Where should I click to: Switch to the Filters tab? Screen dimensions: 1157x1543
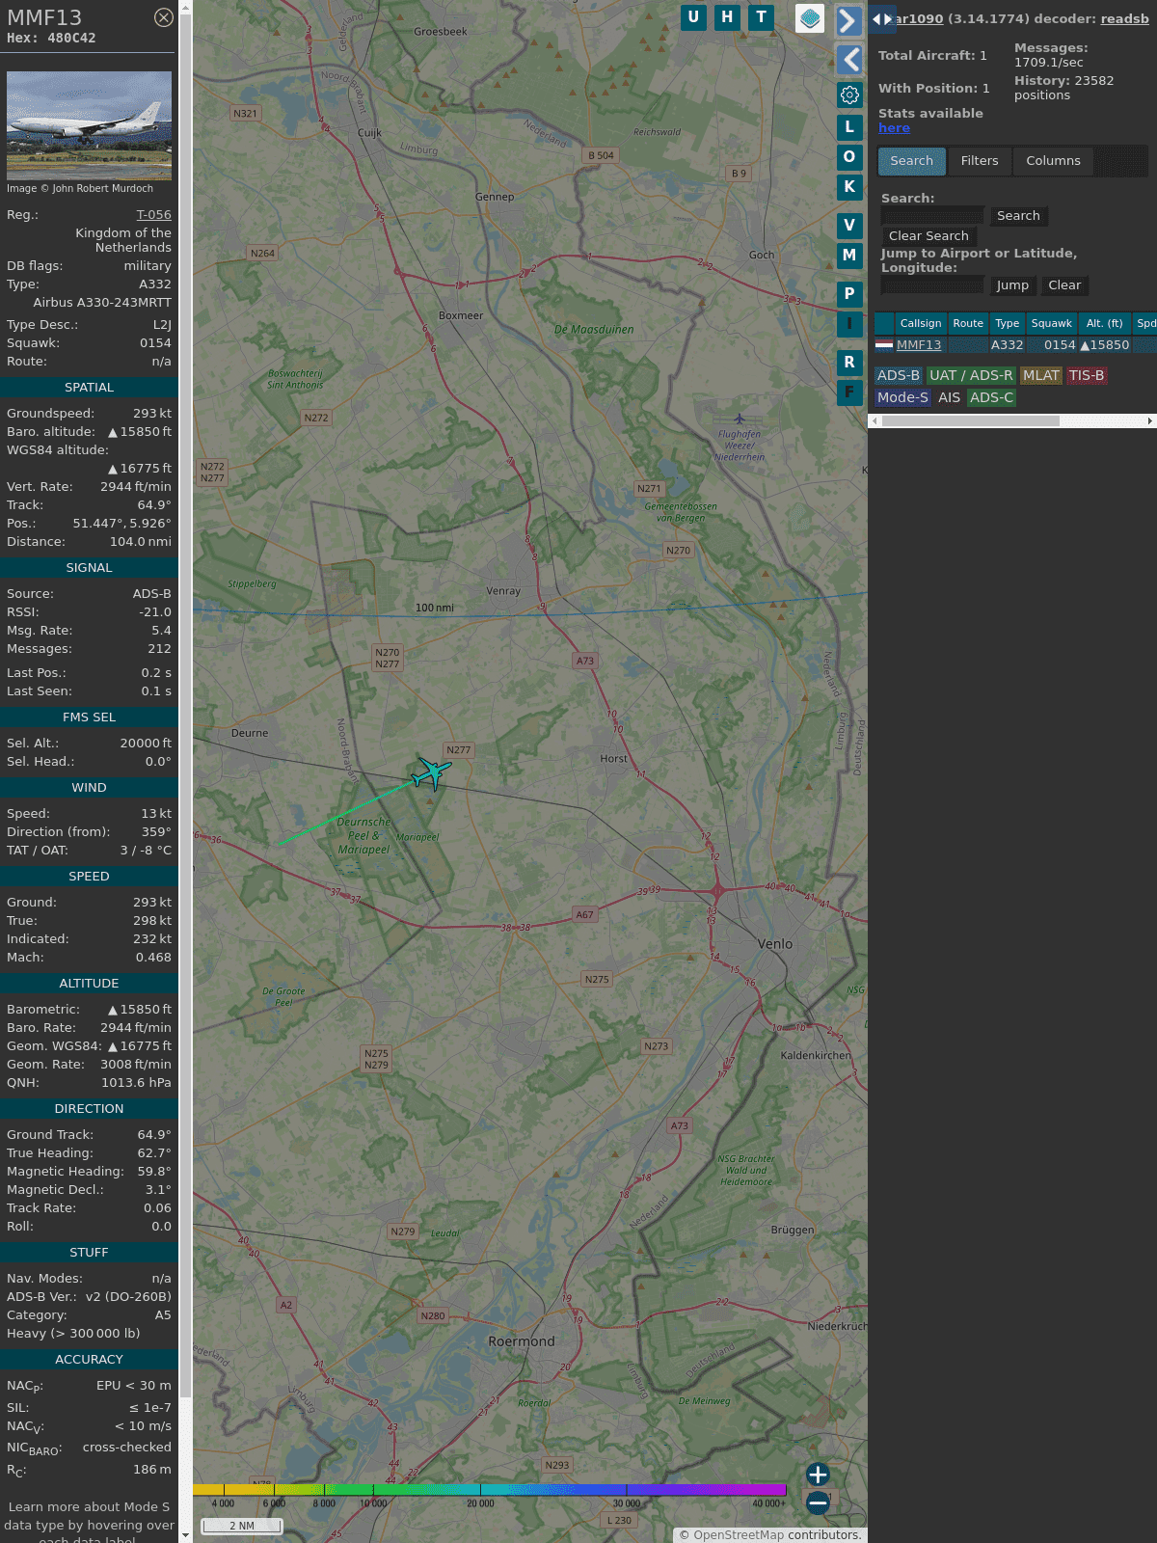coord(979,161)
